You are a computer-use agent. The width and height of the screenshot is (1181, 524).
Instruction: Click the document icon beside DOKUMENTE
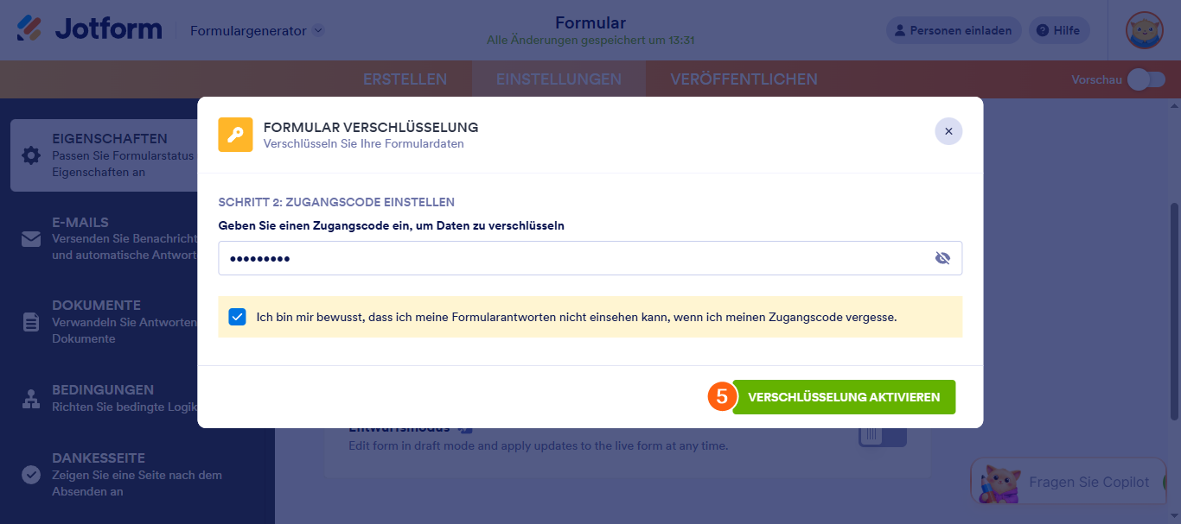[x=31, y=322]
